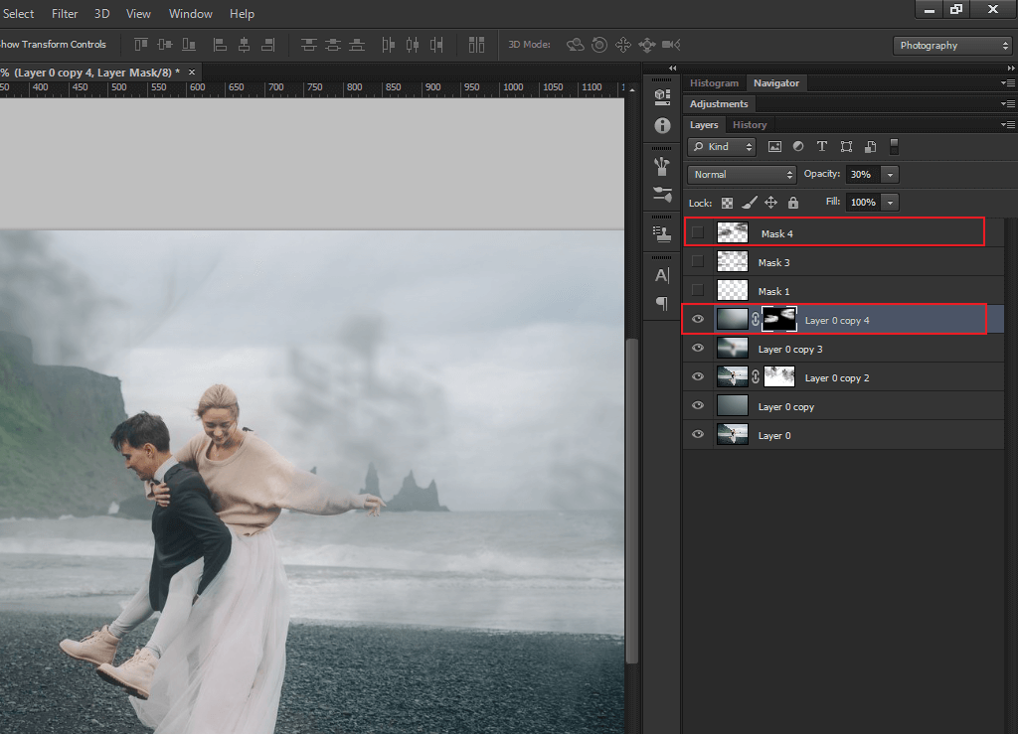1018x734 pixels.
Task: Click Distribute left edges icon
Action: [x=389, y=44]
